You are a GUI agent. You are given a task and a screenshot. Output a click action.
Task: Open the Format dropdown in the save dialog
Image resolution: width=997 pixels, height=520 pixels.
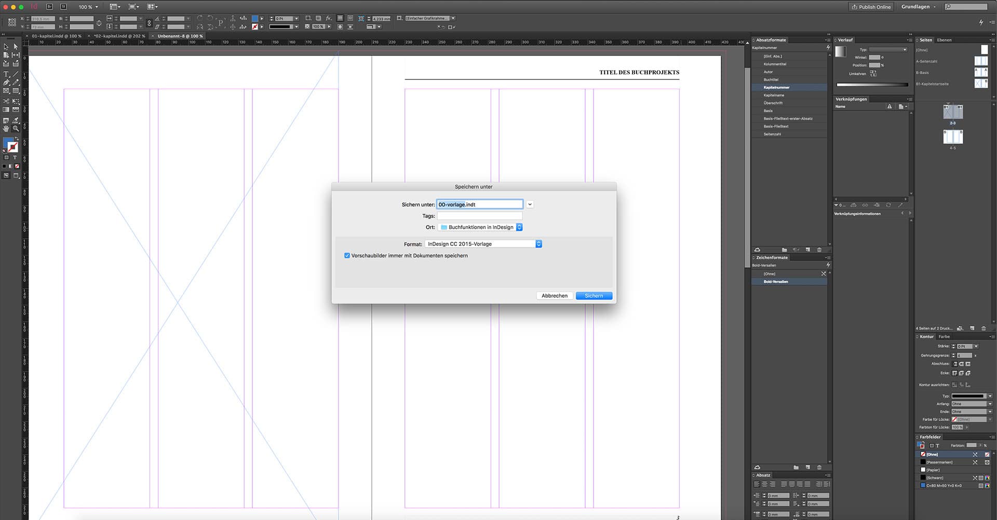pos(538,243)
